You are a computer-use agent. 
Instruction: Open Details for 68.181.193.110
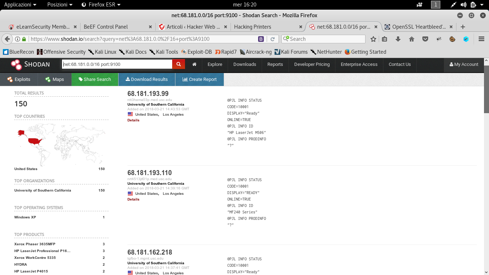133,199
